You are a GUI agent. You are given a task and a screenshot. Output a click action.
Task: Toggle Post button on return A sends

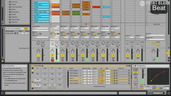point(154,43)
